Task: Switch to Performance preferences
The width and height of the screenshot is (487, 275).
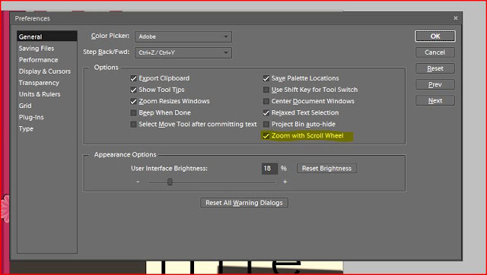Action: point(39,60)
